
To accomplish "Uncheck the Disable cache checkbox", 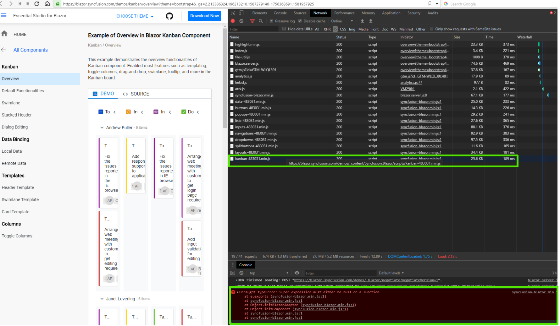I will (x=300, y=21).
